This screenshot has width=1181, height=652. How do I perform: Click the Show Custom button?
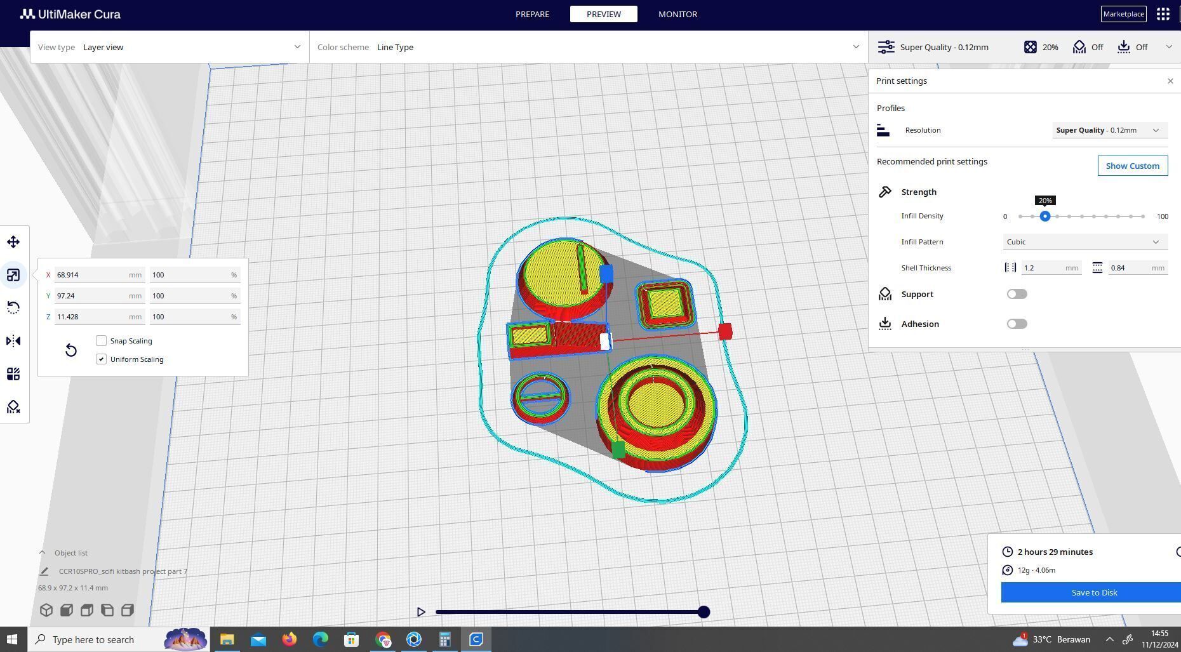pos(1133,166)
